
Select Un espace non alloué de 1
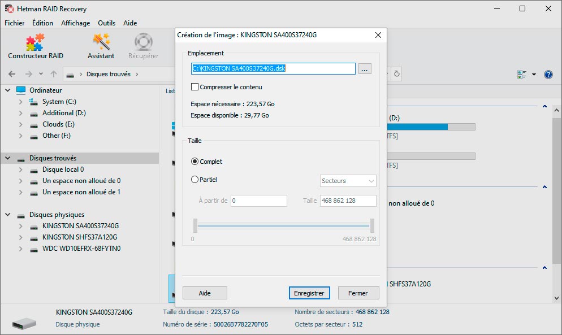(x=81, y=192)
